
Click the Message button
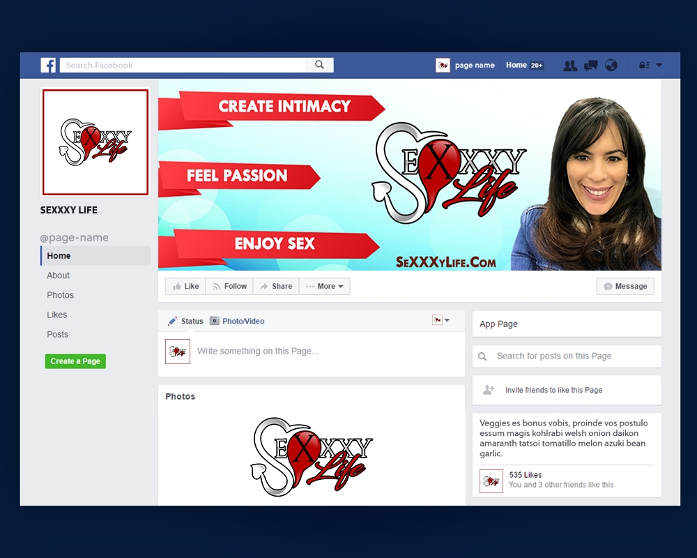click(625, 287)
